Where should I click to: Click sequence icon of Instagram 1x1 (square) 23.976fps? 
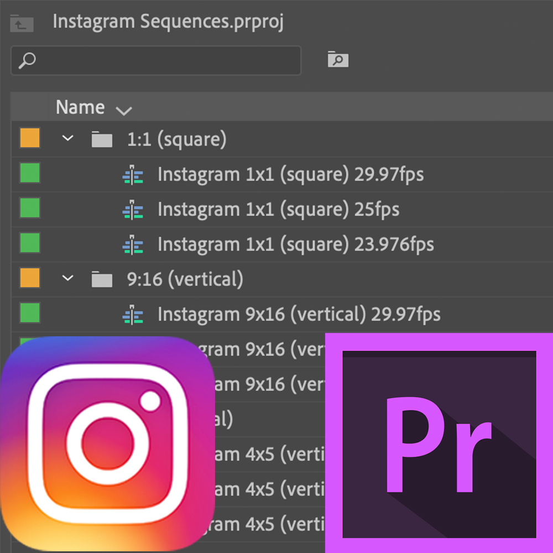133,245
